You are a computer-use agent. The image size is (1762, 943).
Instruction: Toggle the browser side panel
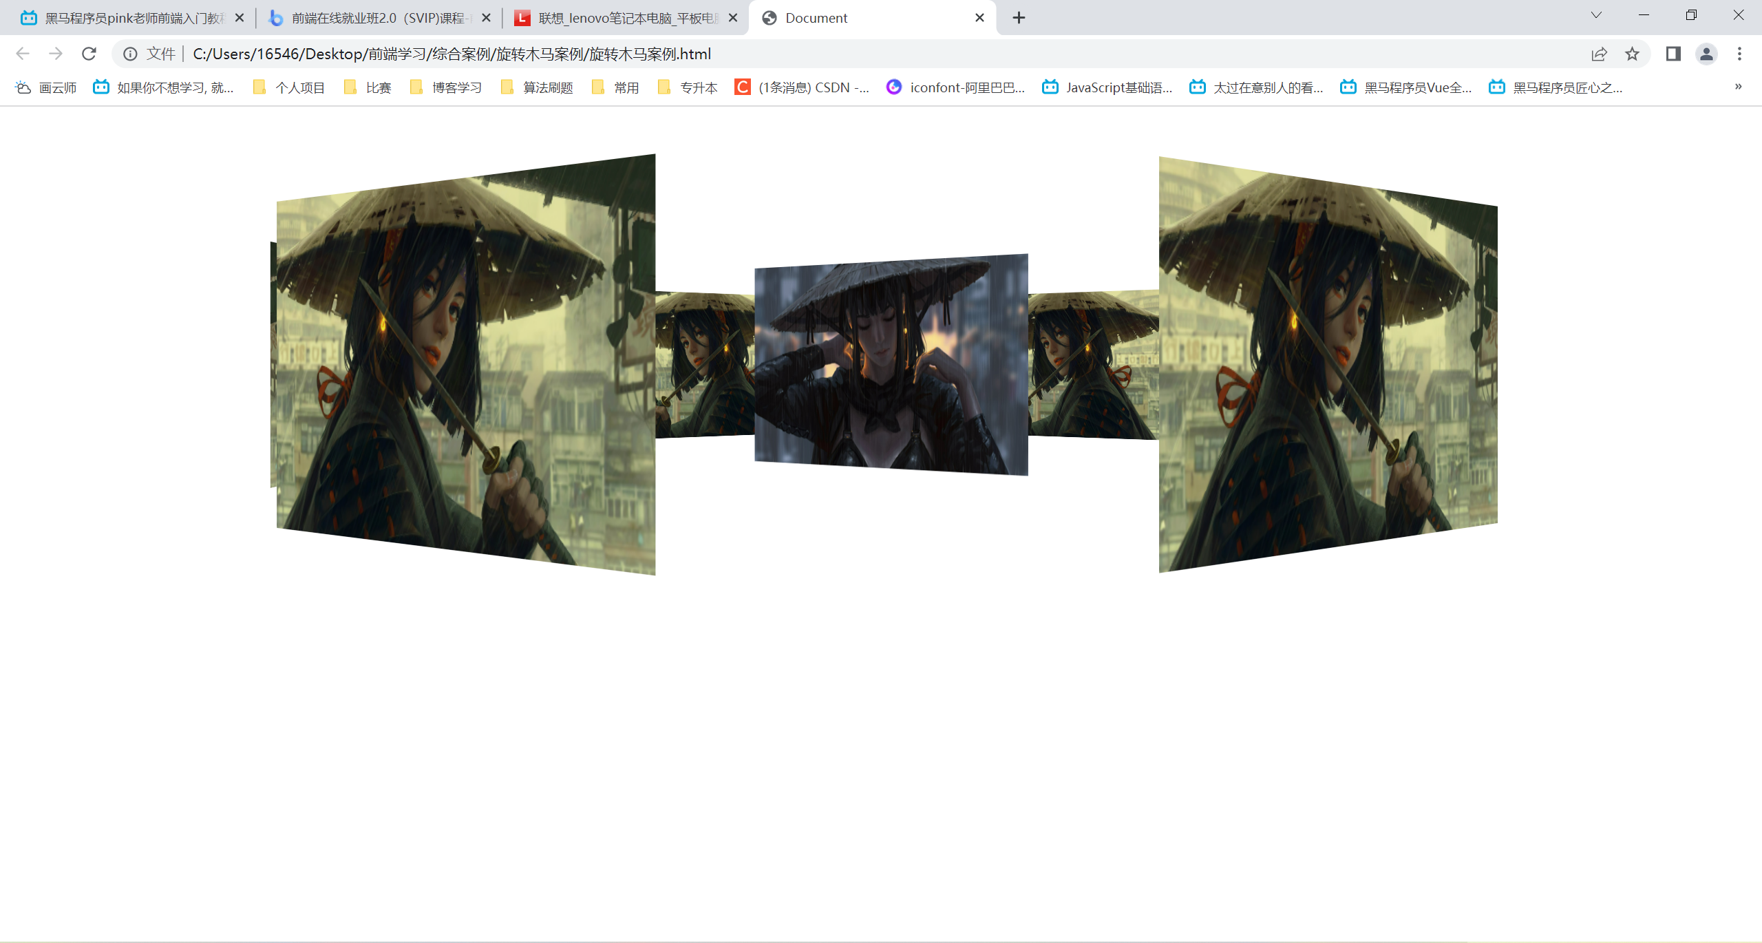point(1673,54)
